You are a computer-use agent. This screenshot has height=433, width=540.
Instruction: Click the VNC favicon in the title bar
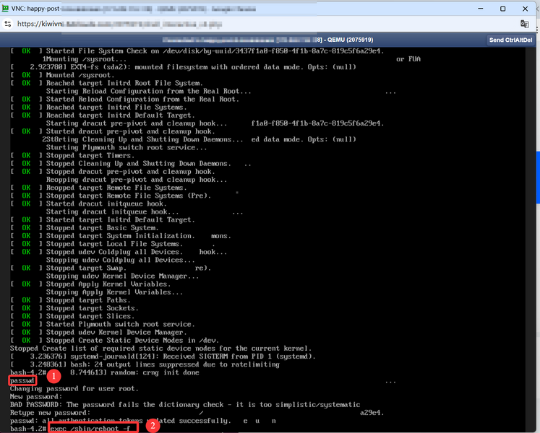click(x=8, y=8)
